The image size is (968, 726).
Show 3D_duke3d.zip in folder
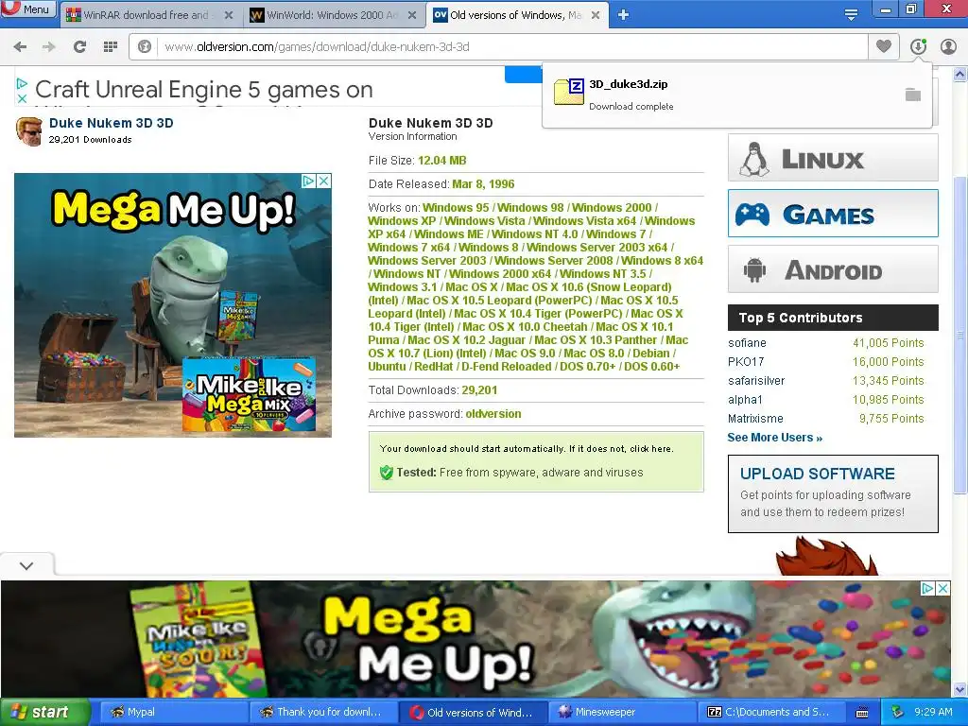(x=912, y=95)
